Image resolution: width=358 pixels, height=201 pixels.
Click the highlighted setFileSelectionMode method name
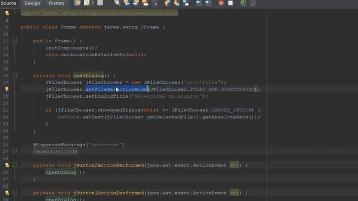(x=116, y=89)
